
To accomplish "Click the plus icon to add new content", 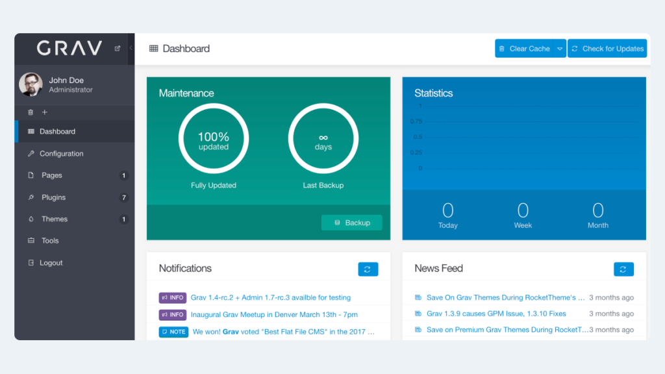I will coord(45,112).
